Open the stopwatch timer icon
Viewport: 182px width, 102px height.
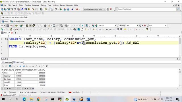tap(56, 9)
